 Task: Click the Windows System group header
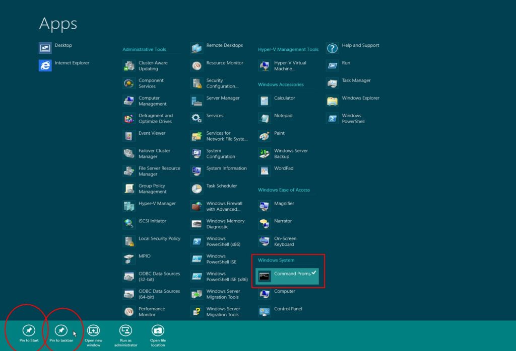[x=276, y=260]
